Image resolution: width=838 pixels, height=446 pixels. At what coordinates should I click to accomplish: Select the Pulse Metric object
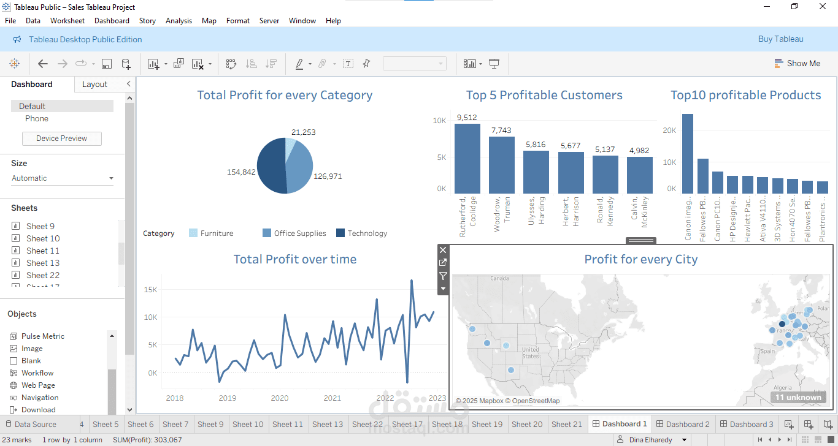[43, 336]
